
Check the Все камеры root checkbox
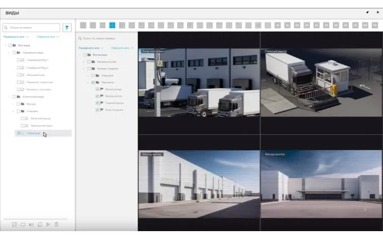[x=84, y=55]
